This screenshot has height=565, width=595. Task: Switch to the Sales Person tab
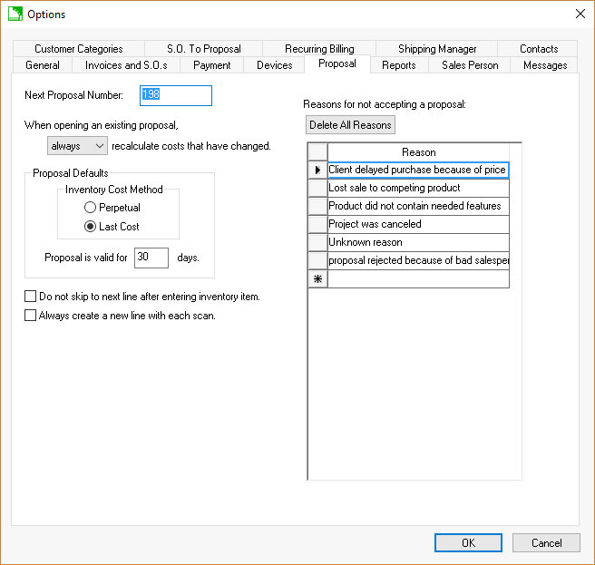tap(470, 65)
